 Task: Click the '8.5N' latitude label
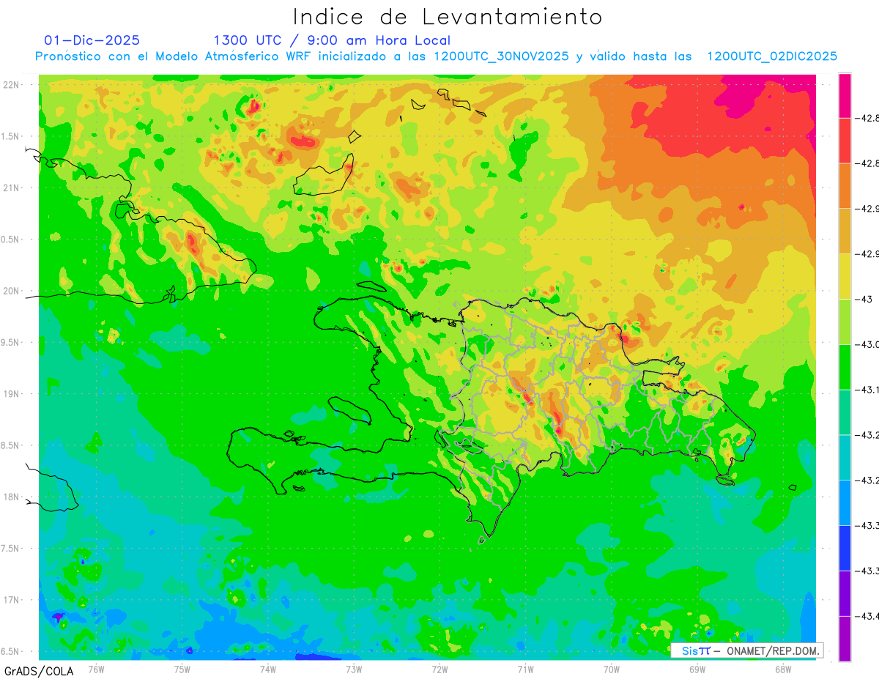11,445
